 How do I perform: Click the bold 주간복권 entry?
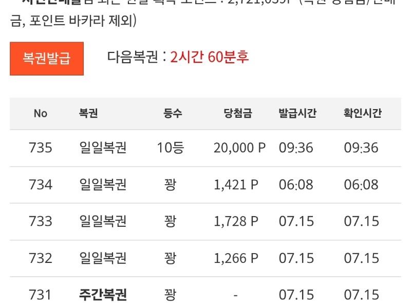[x=103, y=295]
